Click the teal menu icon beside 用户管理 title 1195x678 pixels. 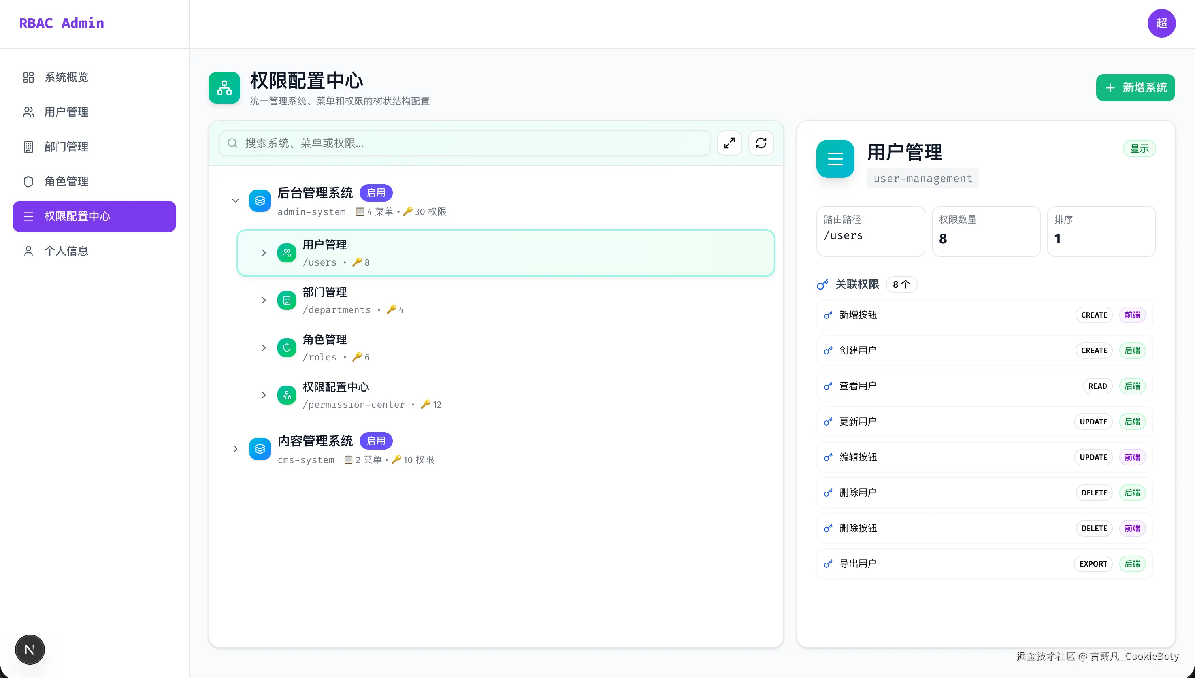point(835,159)
